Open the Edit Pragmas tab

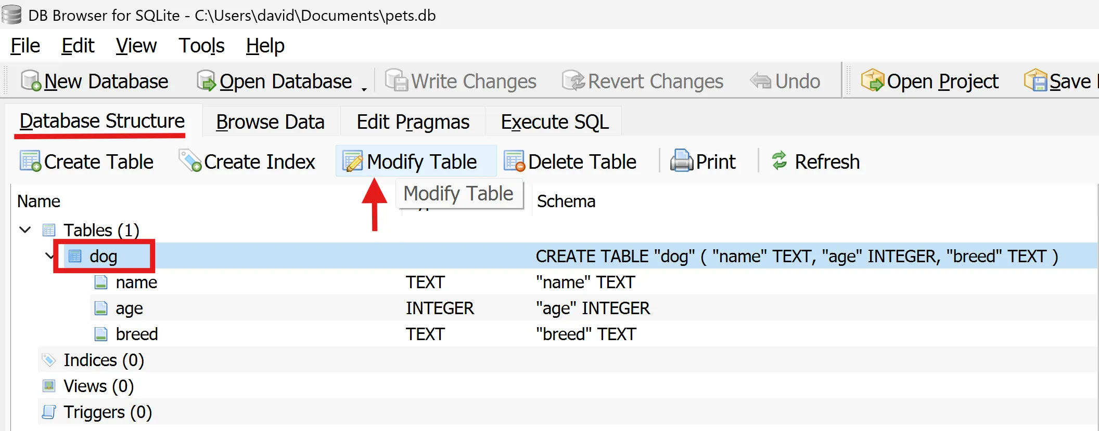click(413, 122)
